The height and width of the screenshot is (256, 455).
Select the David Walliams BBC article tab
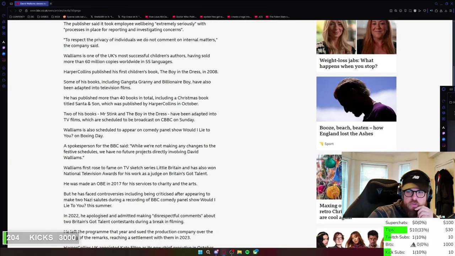pos(32,4)
